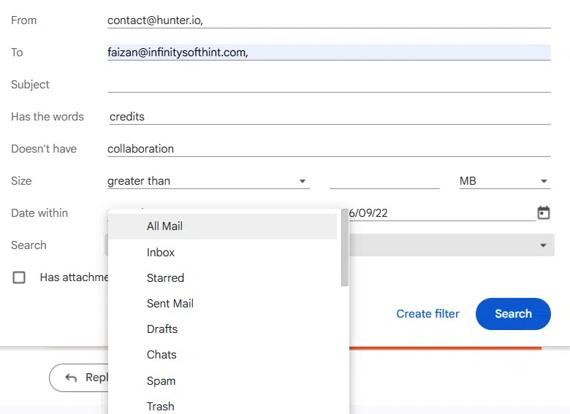
Task: Open the MB size unit dropdown
Action: [505, 181]
